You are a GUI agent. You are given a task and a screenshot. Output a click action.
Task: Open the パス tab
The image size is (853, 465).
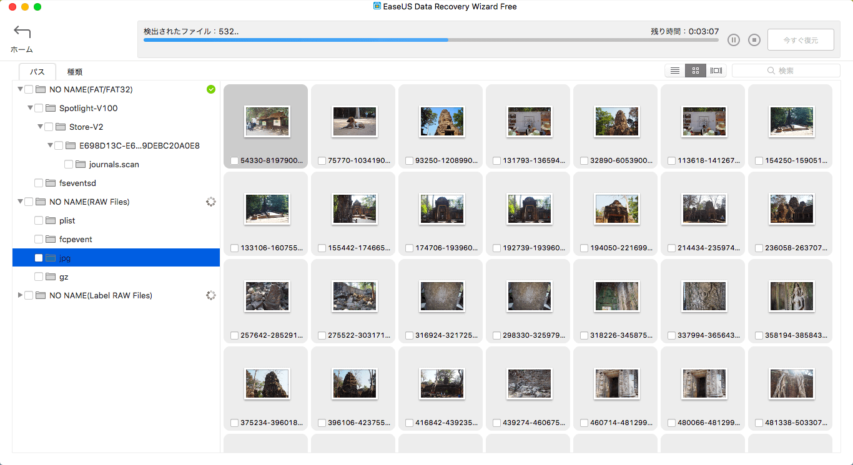(x=37, y=72)
